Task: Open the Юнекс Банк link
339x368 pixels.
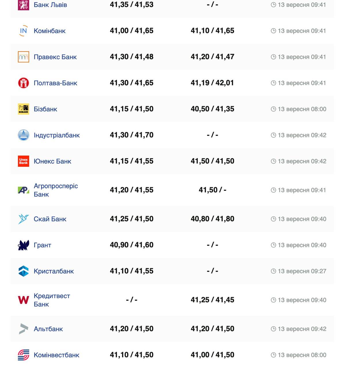Action: pyautogui.click(x=52, y=161)
